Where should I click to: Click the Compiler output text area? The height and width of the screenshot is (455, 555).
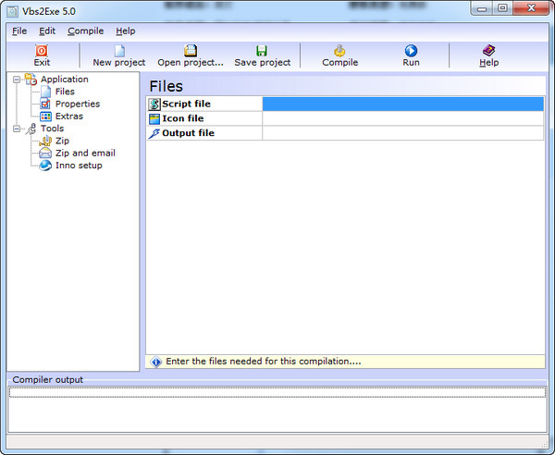point(277,409)
